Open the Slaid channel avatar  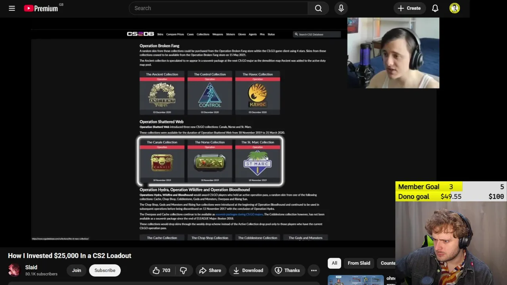14,270
